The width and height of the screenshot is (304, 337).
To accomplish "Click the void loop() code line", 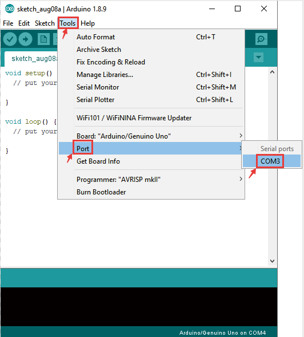I will (x=31, y=121).
